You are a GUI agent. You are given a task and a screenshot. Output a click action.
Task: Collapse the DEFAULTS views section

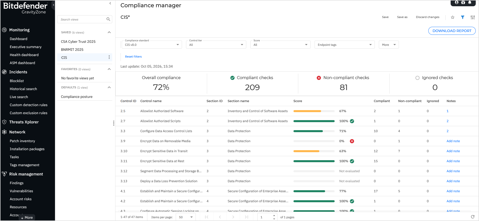(x=109, y=87)
